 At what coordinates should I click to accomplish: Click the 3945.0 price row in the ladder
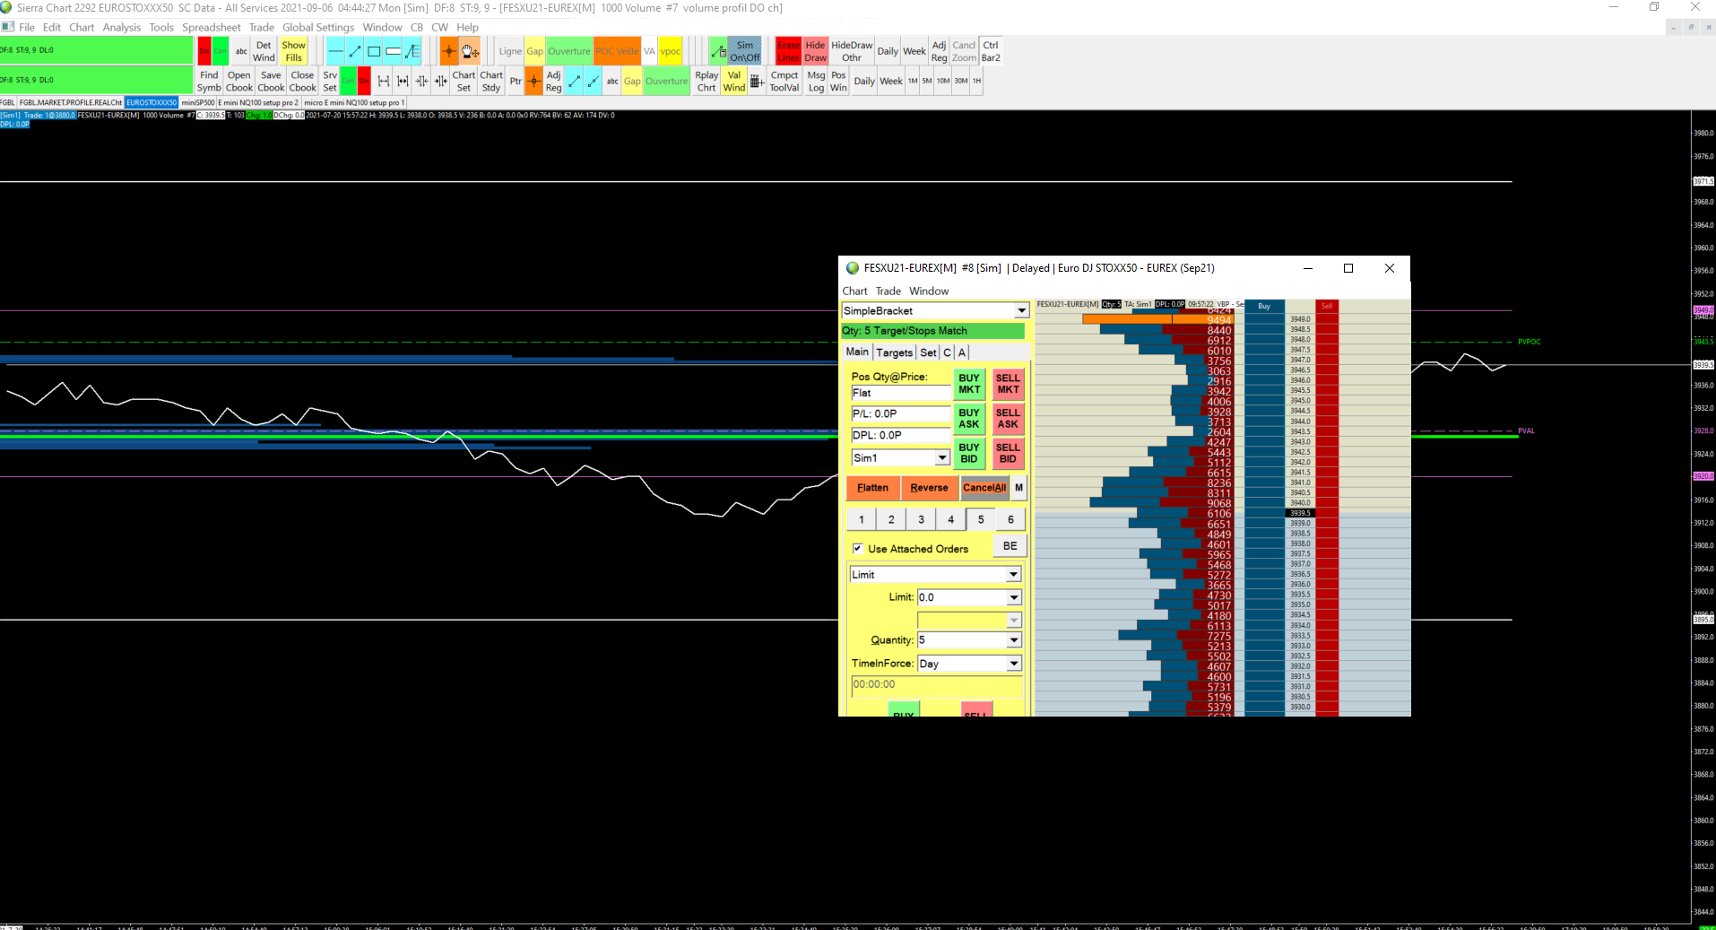[1300, 401]
